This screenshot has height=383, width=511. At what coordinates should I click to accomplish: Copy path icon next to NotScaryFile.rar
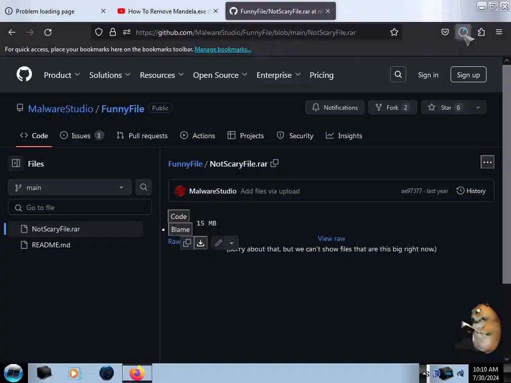(274, 163)
